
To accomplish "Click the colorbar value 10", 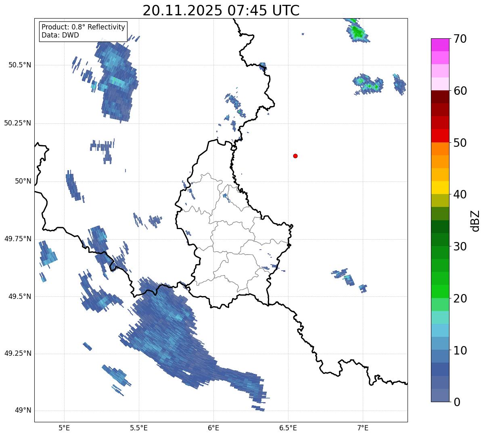I will coord(460,350).
